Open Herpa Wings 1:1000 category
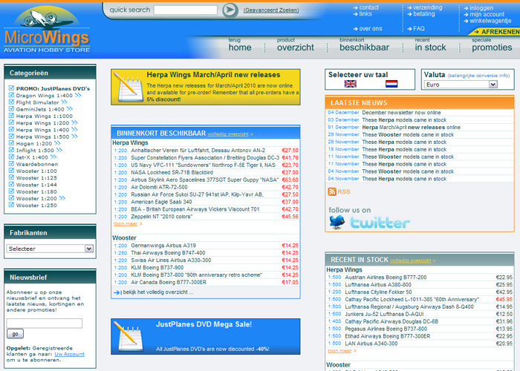Image resolution: width=520 pixels, height=371 pixels. coord(45,116)
